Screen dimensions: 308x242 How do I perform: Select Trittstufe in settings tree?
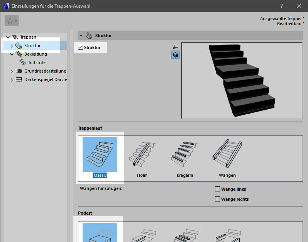37,63
